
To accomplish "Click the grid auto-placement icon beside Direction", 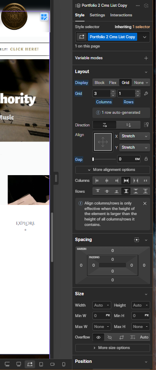I will click(x=146, y=125).
